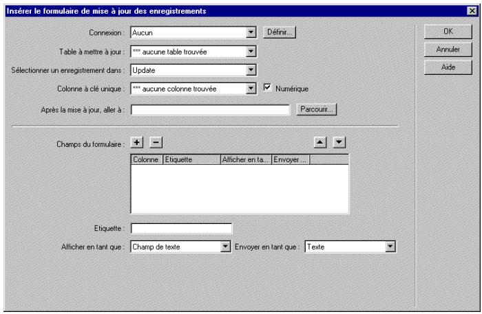
Task: Open help with the Aide button
Action: tap(448, 67)
